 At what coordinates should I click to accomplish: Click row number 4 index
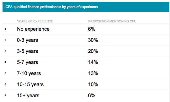coord(5,62)
